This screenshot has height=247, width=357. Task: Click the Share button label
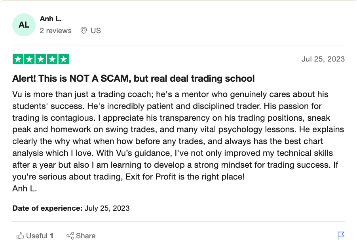pos(85,236)
